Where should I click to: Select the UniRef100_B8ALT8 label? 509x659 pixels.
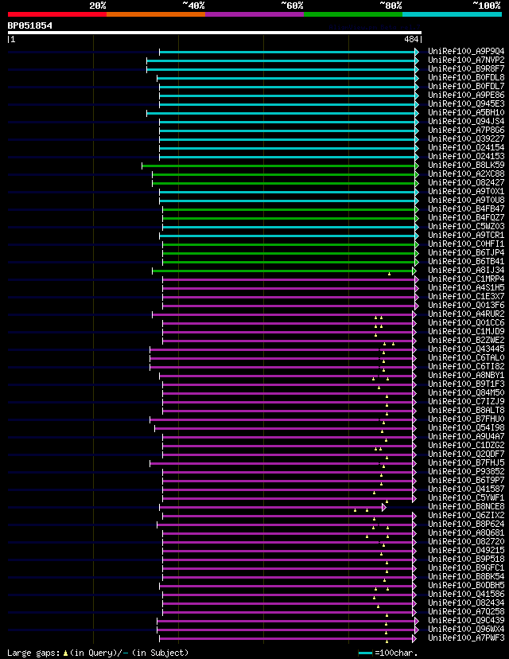(x=466, y=411)
